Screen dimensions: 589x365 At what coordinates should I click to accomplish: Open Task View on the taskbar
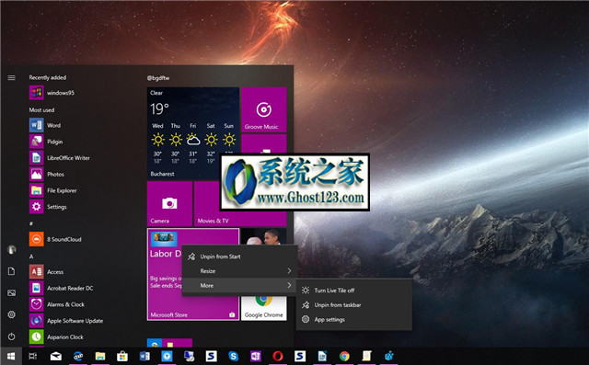point(33,356)
